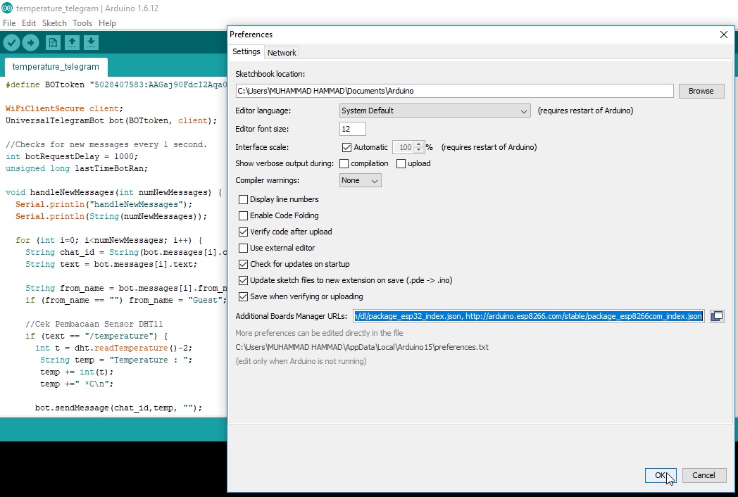Image resolution: width=738 pixels, height=497 pixels.
Task: Open the File menu
Action: 9,23
